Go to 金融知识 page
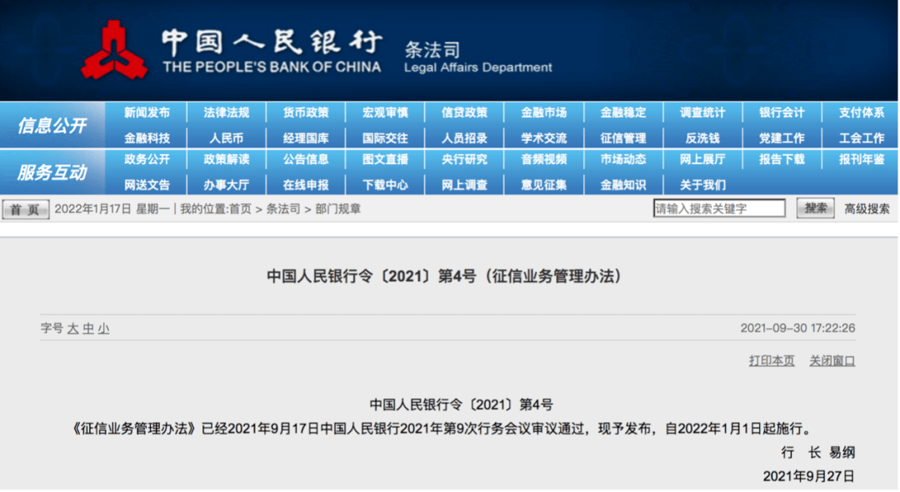Image resolution: width=900 pixels, height=492 pixels. pos(623,185)
